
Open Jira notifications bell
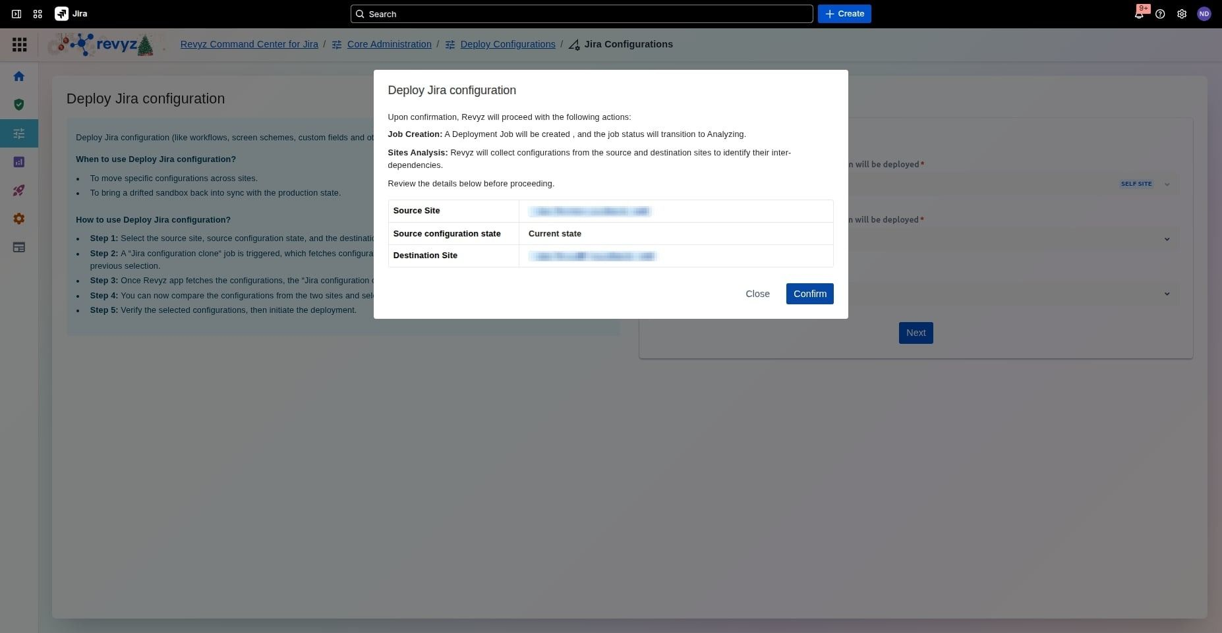1139,14
